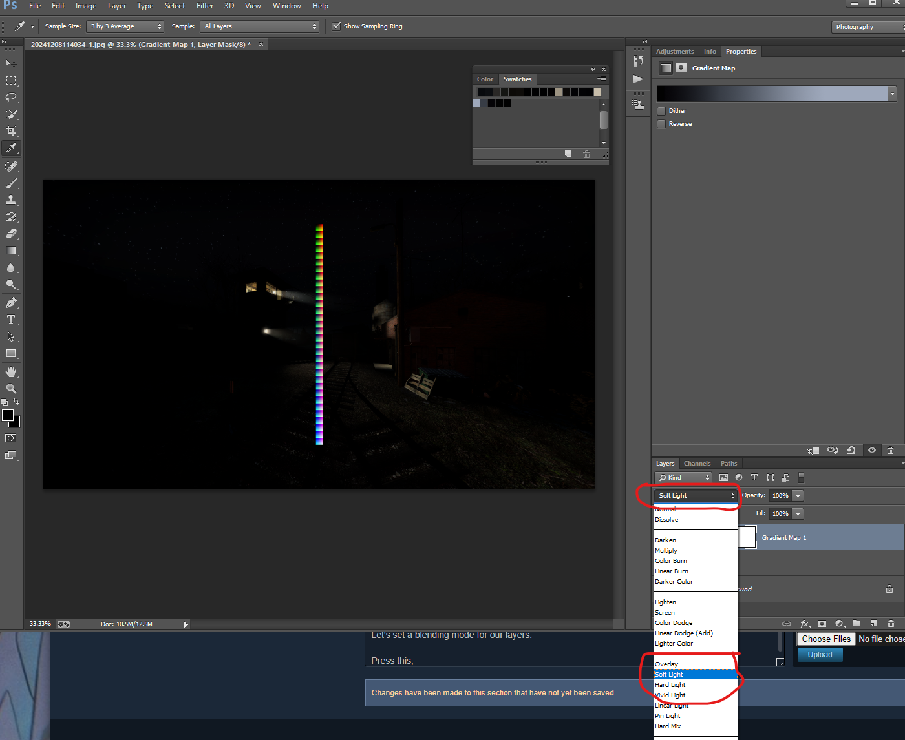
Task: Select the Path Selection tool
Action: coord(11,336)
